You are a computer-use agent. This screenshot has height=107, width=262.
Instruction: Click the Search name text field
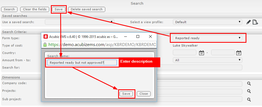click(82, 63)
